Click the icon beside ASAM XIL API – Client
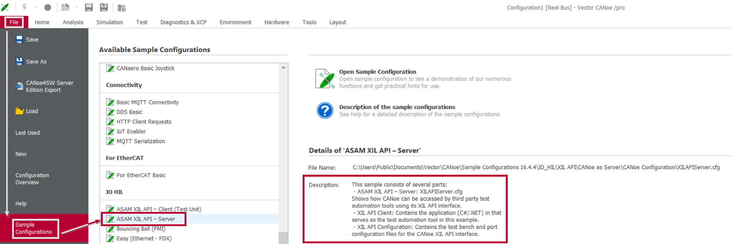 point(110,209)
